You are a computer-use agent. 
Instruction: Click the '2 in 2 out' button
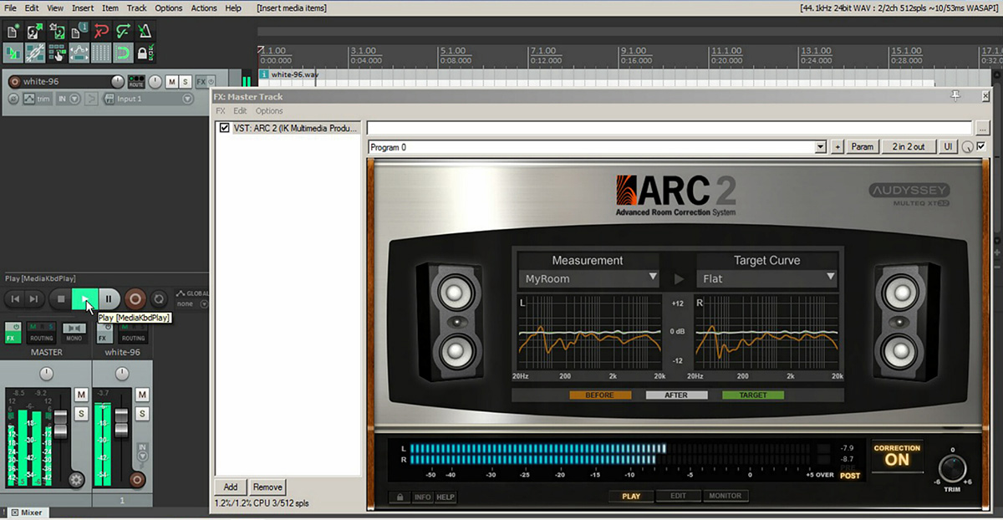pyautogui.click(x=909, y=146)
